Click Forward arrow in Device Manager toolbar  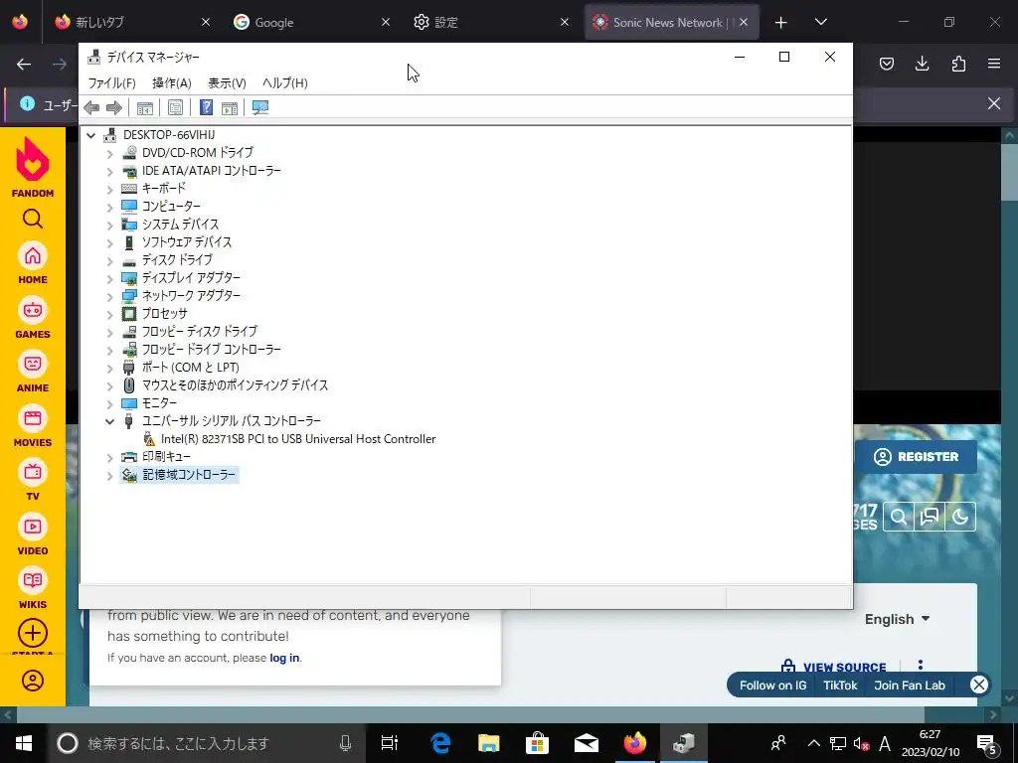click(113, 107)
